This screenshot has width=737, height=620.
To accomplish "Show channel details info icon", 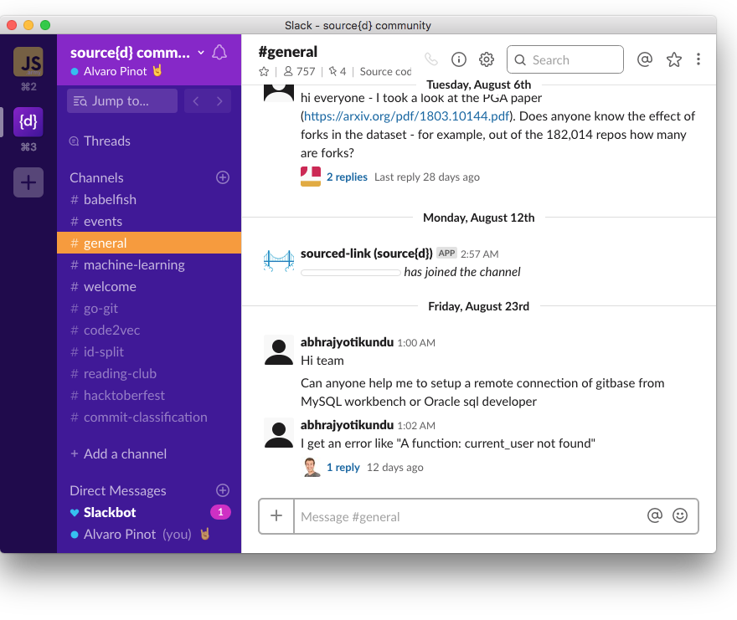I will pyautogui.click(x=459, y=59).
